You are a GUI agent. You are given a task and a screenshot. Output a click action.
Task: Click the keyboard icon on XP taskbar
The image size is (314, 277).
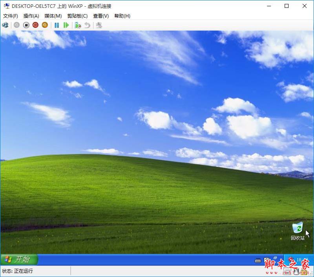[258, 260]
